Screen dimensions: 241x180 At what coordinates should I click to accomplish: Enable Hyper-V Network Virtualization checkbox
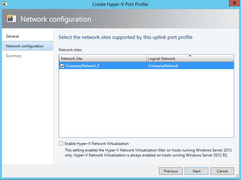pyautogui.click(x=61, y=143)
